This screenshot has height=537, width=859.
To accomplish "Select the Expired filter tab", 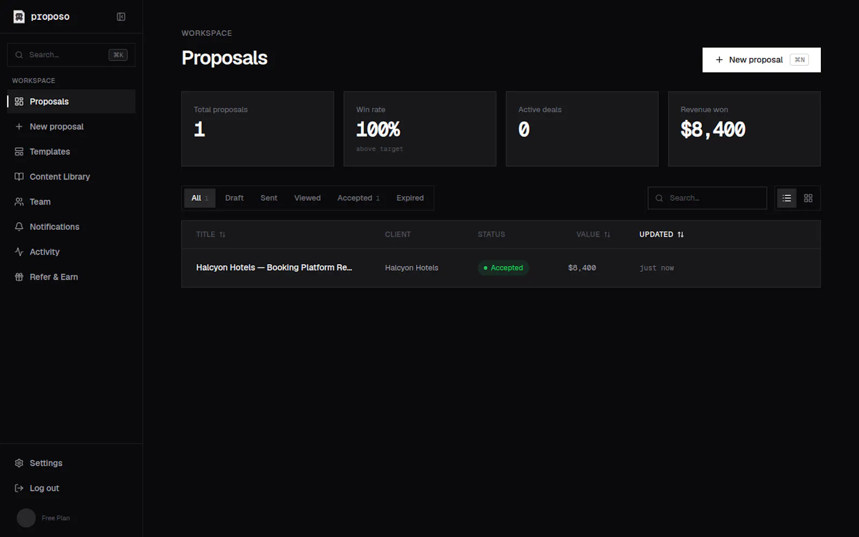I will pyautogui.click(x=410, y=198).
